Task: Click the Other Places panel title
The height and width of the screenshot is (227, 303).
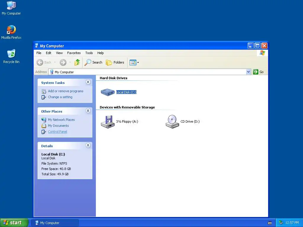Action: pos(51,111)
